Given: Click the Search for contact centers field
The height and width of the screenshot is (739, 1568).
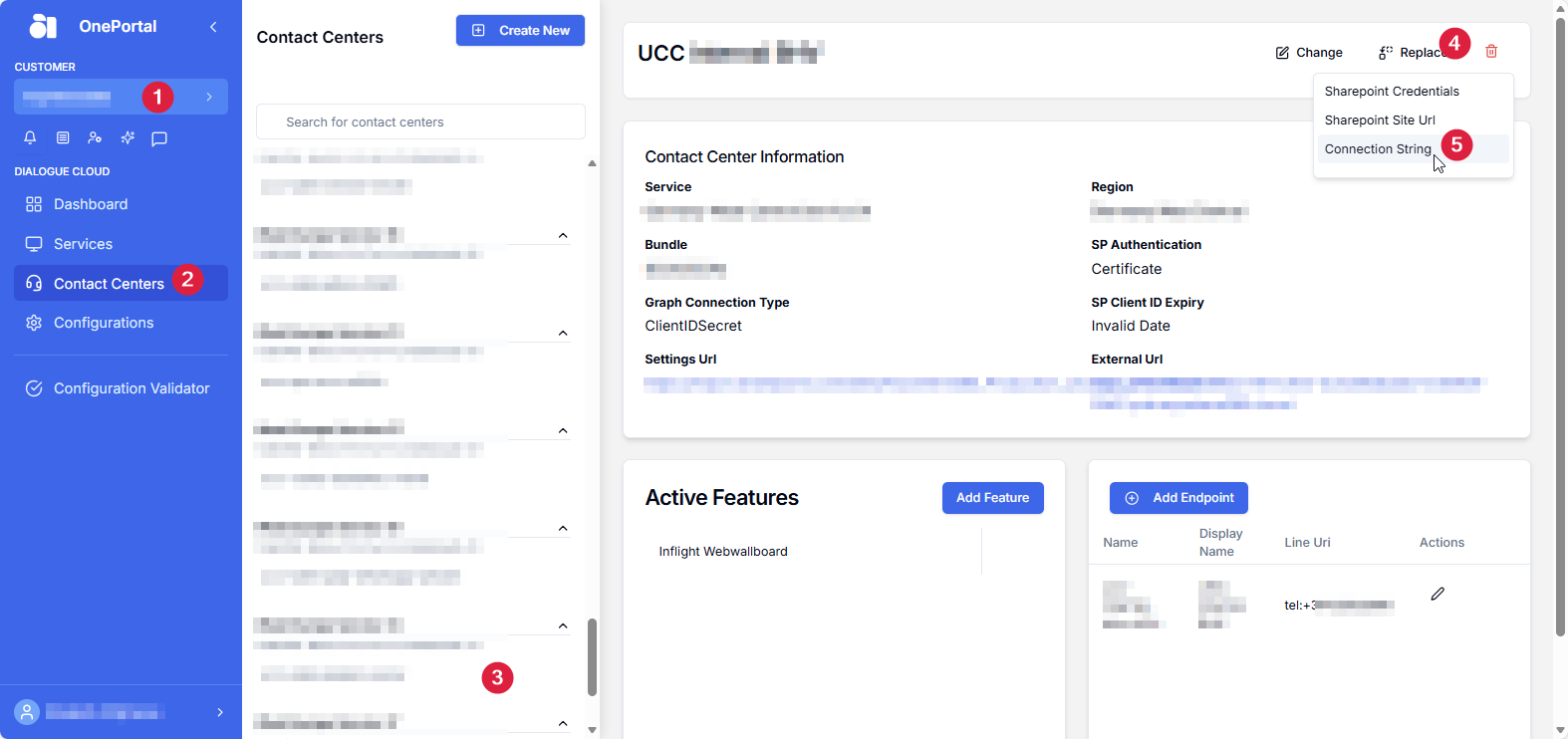Looking at the screenshot, I should [420, 123].
